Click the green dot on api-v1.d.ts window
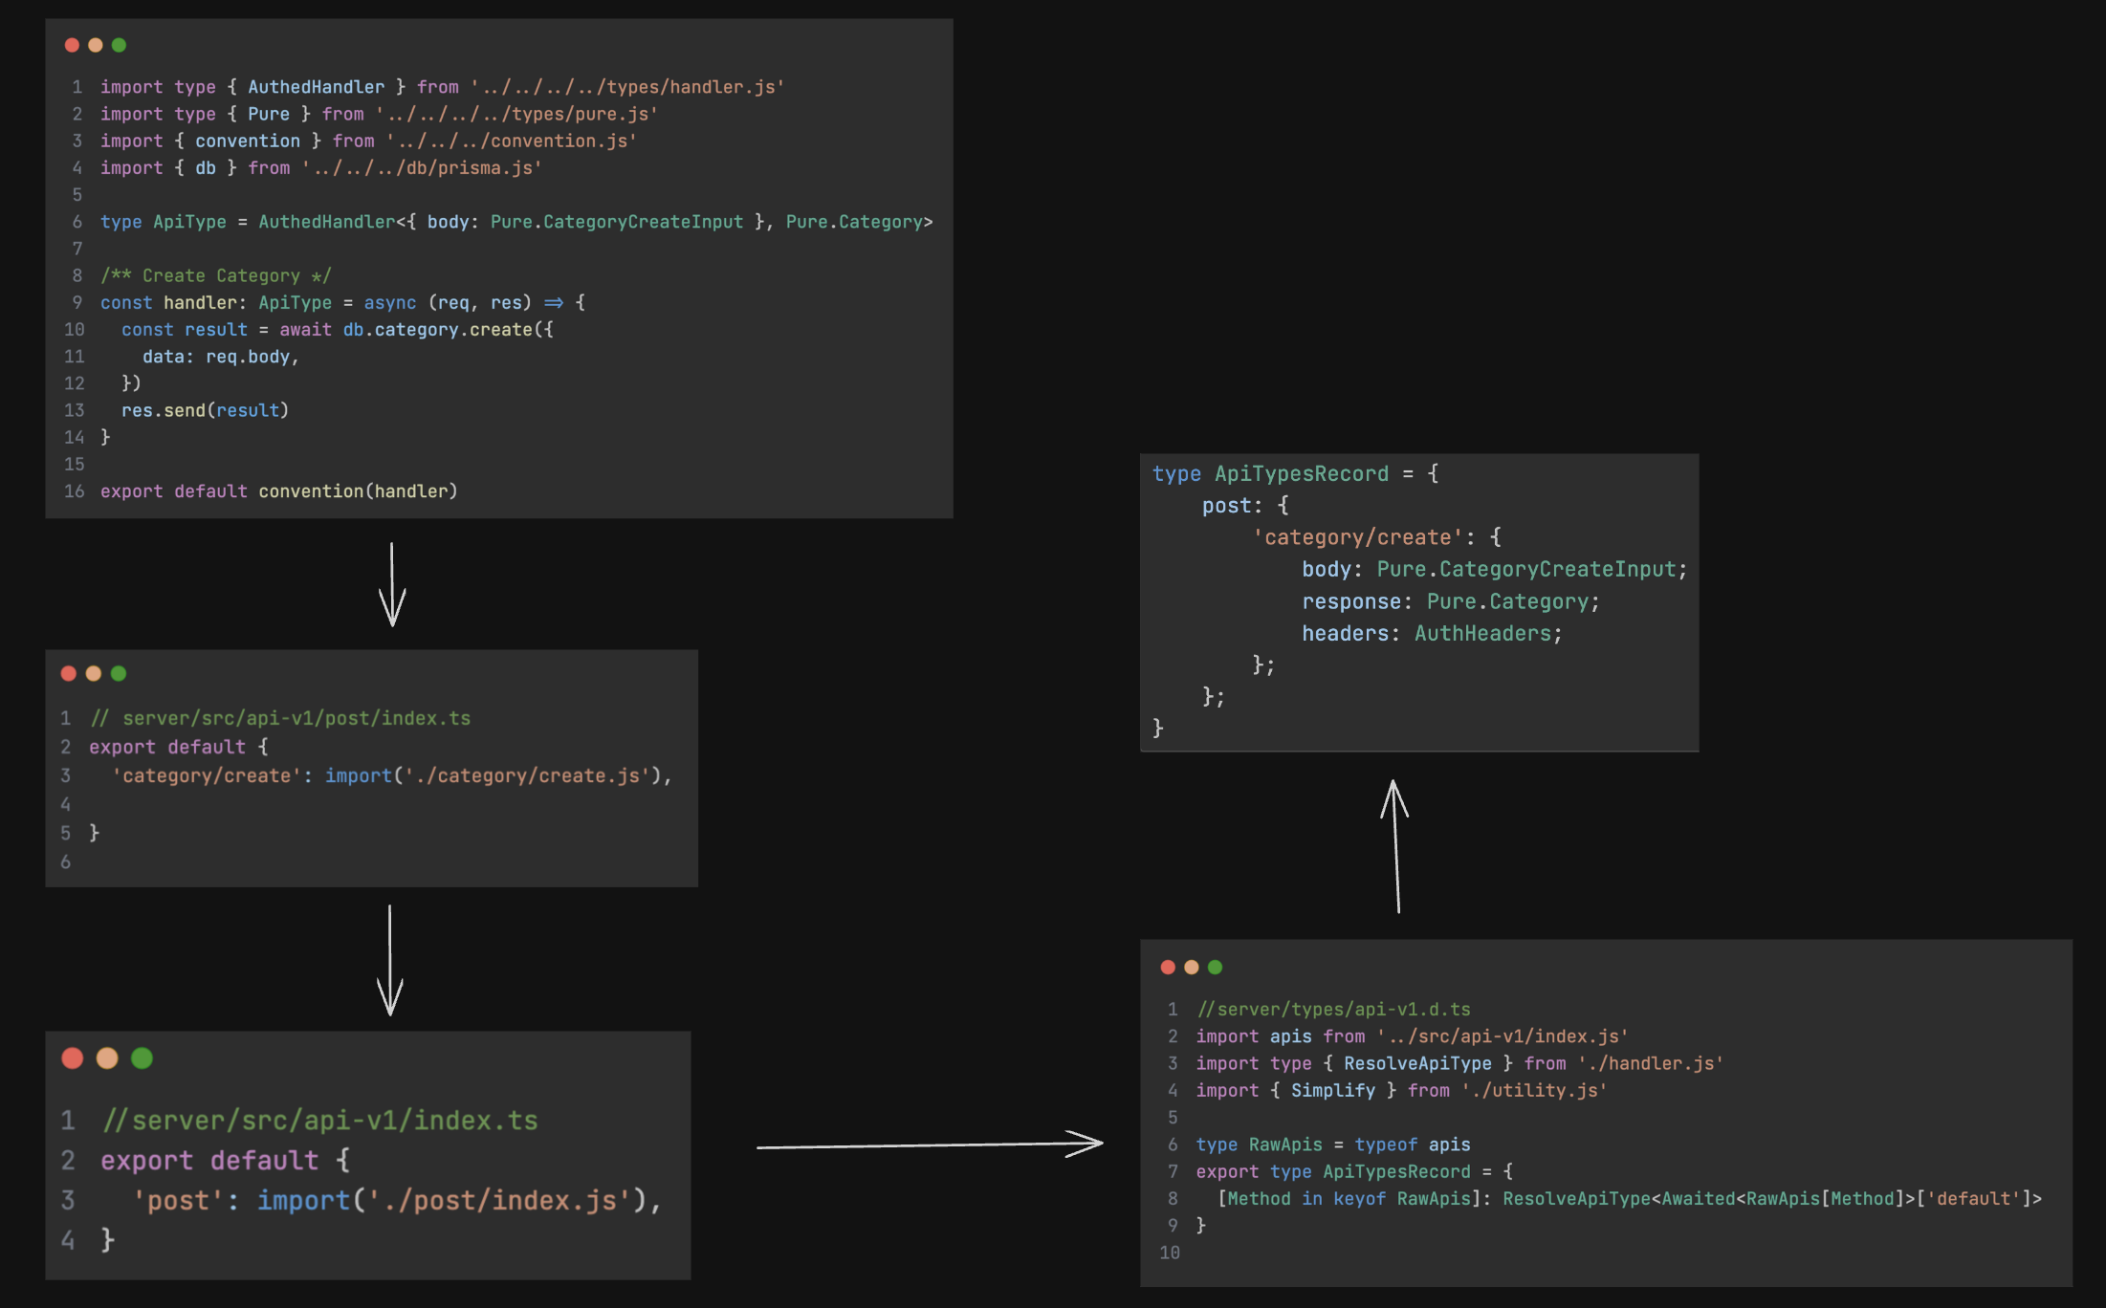The image size is (2106, 1308). coord(1215,967)
